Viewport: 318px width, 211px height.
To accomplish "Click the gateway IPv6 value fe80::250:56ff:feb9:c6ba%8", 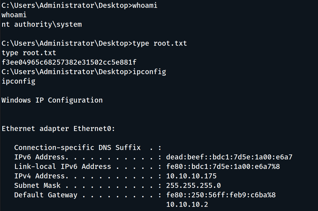I will click(x=221, y=195).
